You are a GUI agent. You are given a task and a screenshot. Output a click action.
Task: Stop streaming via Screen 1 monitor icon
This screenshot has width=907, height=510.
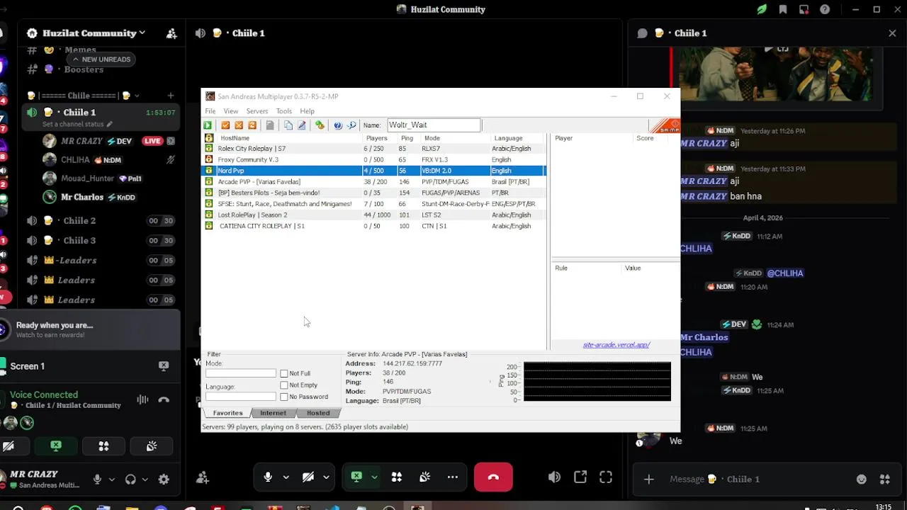pos(164,366)
